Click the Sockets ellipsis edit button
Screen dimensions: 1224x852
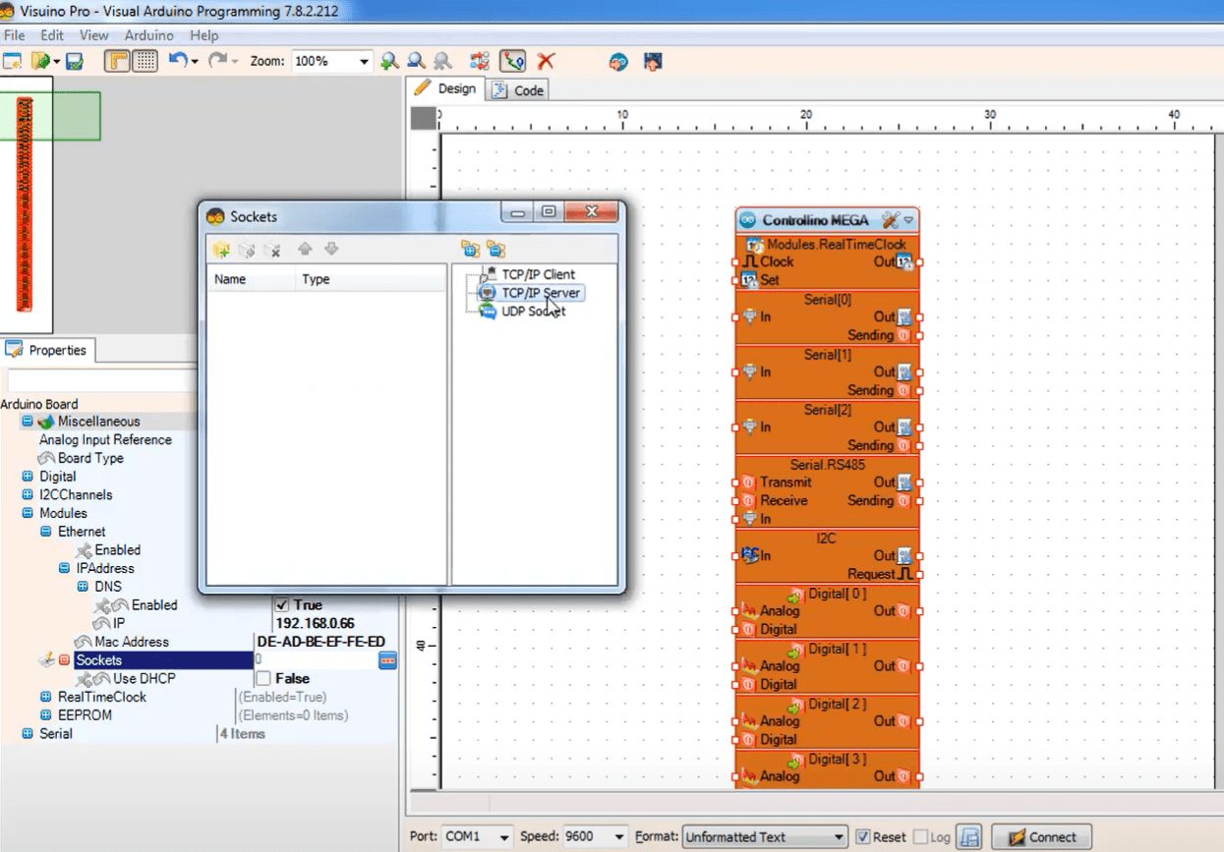click(387, 660)
